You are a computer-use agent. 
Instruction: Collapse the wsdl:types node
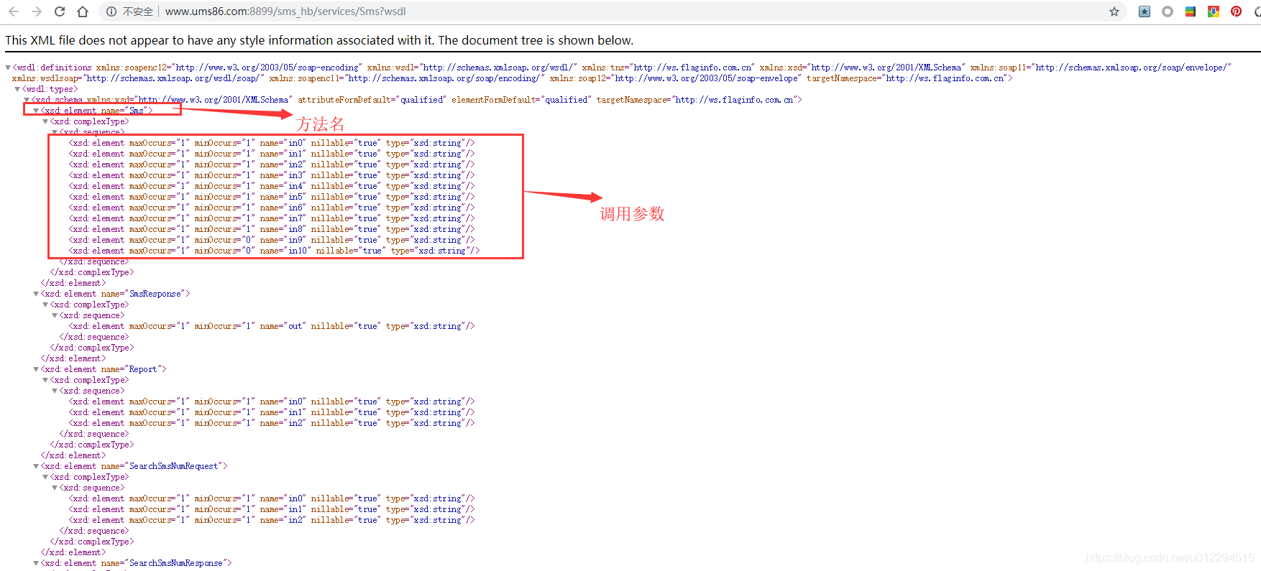[x=17, y=89]
